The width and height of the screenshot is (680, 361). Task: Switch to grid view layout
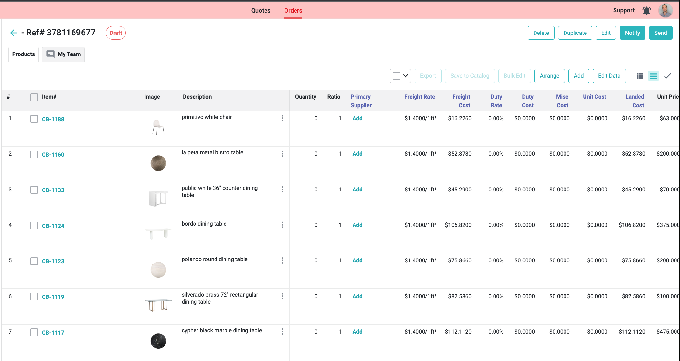[x=640, y=76]
